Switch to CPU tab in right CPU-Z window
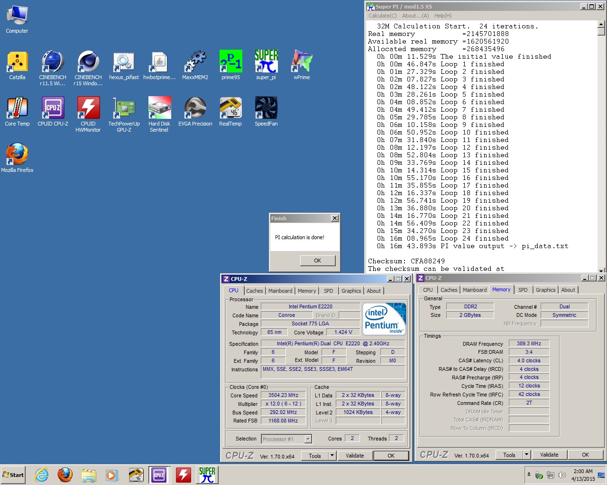This screenshot has width=607, height=485. (428, 290)
